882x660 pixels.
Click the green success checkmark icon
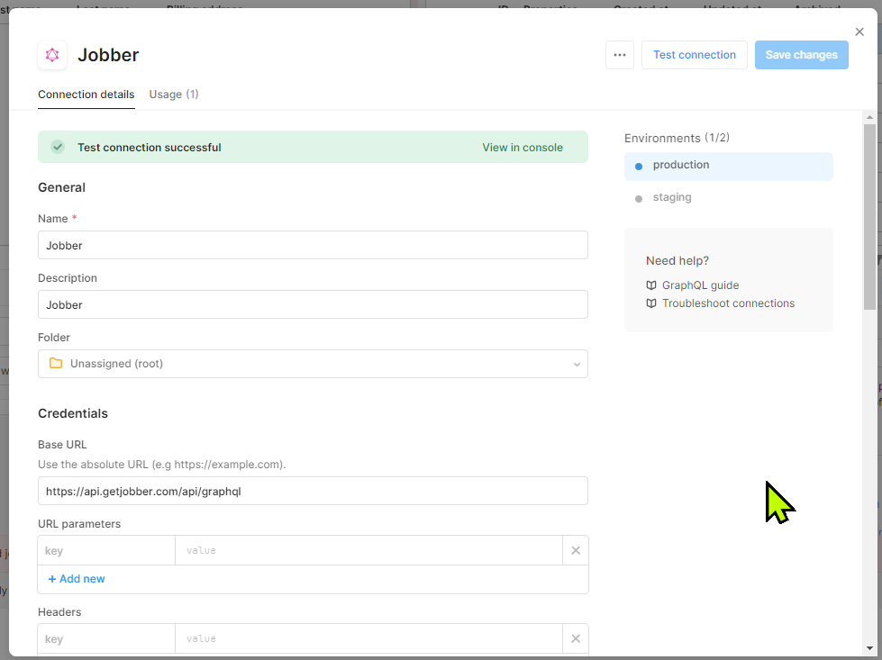point(58,148)
